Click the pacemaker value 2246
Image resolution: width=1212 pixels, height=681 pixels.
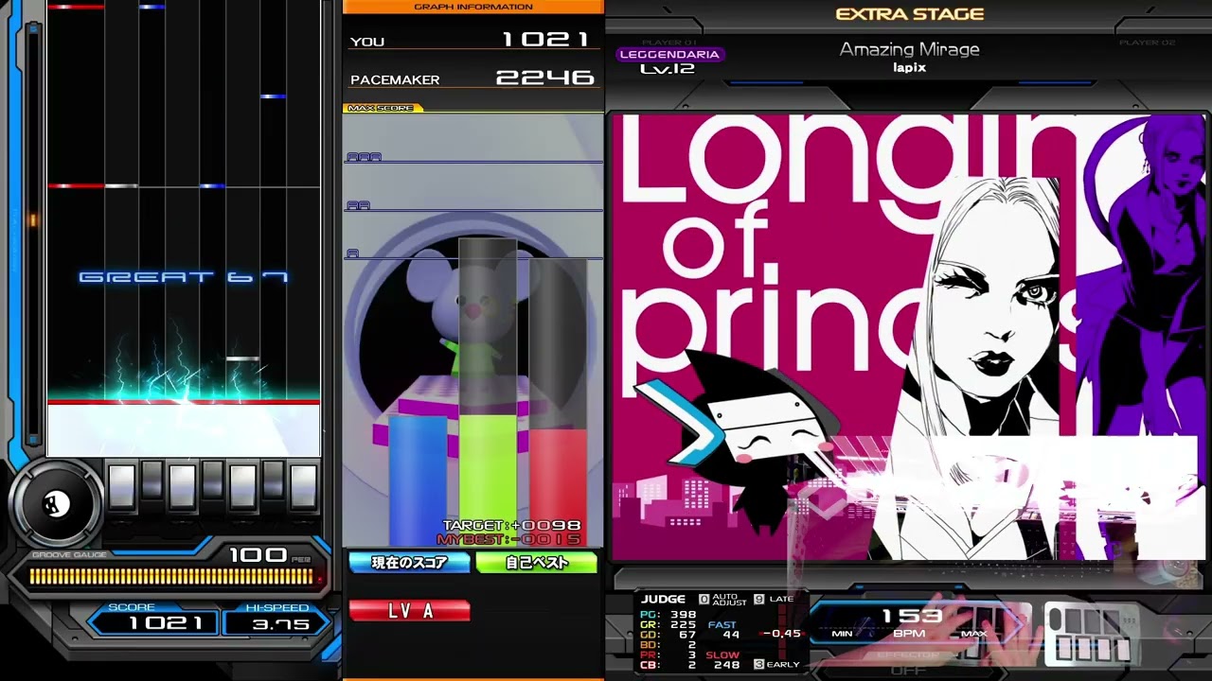coord(545,78)
